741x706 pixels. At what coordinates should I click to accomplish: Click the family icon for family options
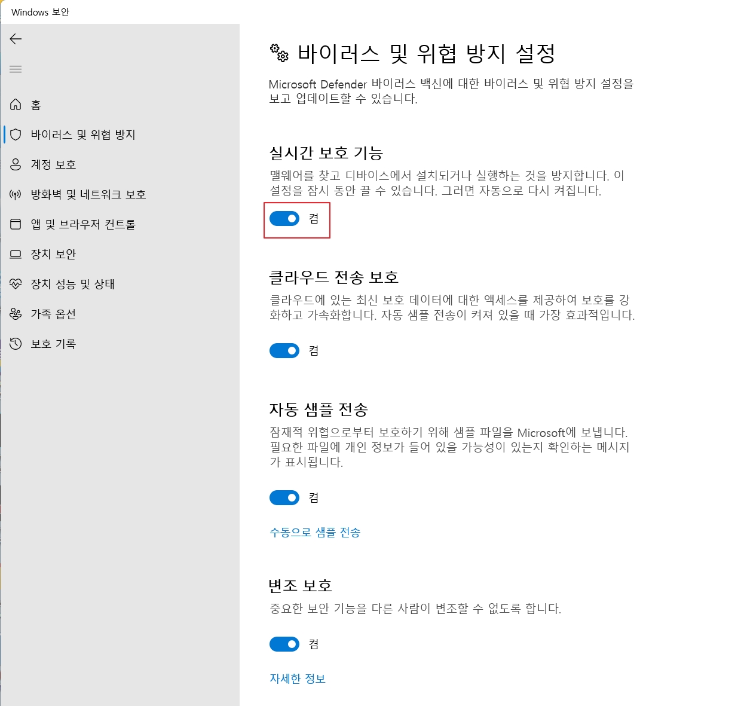click(x=16, y=314)
